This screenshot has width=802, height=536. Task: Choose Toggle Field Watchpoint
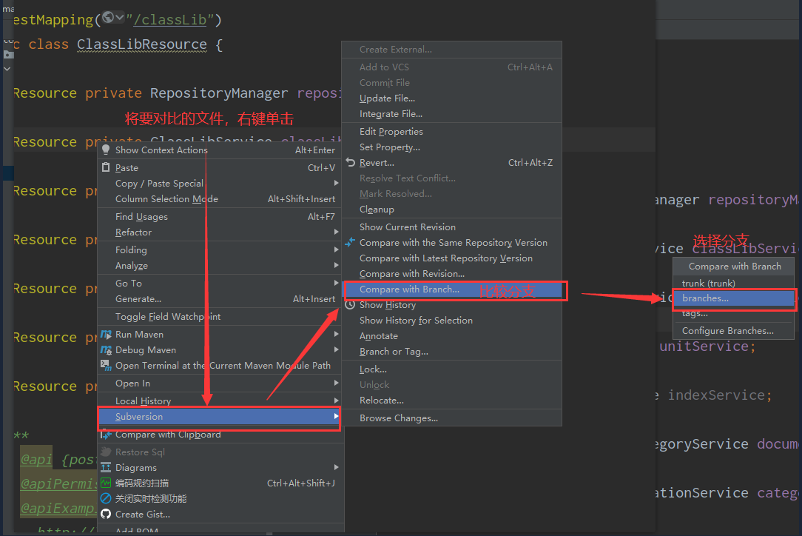point(219,316)
